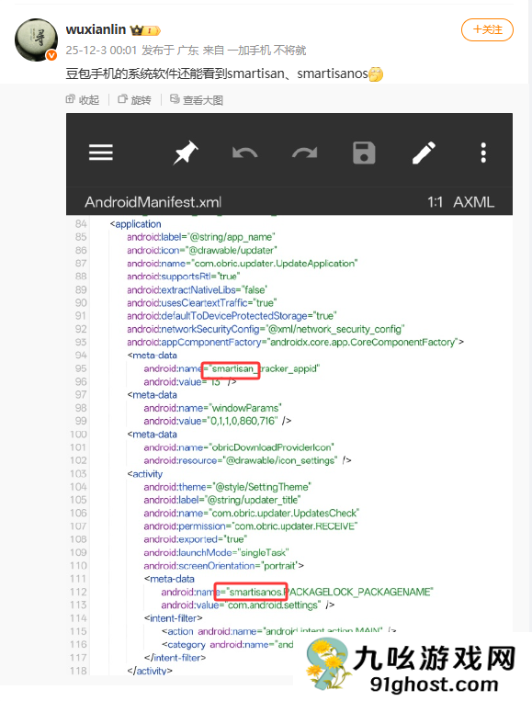Click the wuxianlin username
The height and width of the screenshot is (701, 532).
coord(96,29)
